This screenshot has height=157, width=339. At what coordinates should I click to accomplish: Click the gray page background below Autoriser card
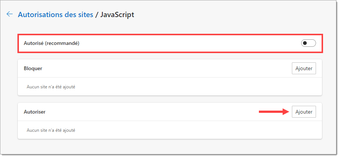tap(170, 146)
